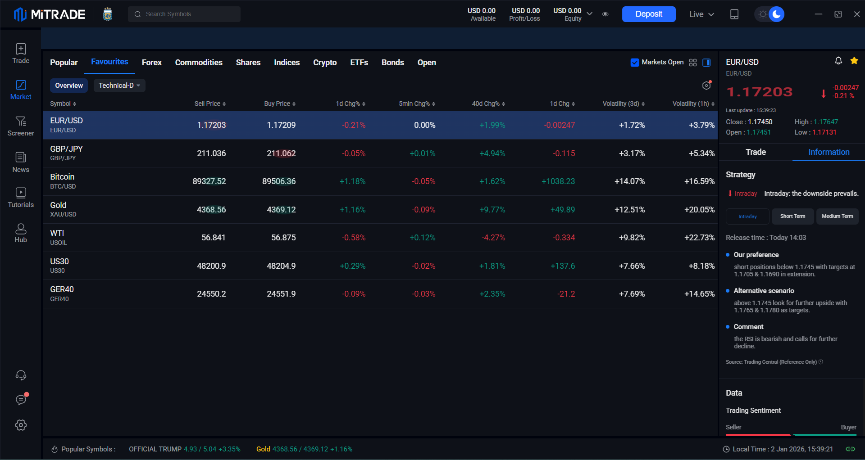Image resolution: width=865 pixels, height=460 pixels.
Task: Expand the account equity chevron
Action: click(589, 14)
